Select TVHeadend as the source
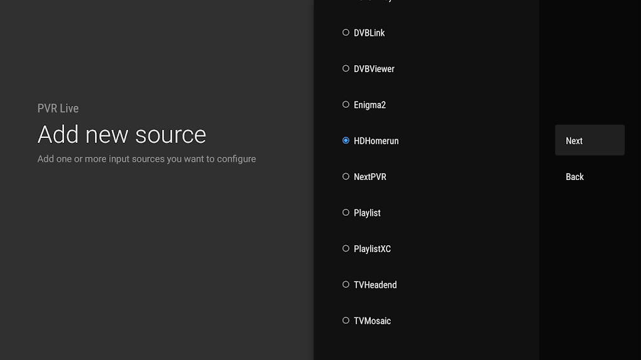This screenshot has height=360, width=641. [346, 285]
